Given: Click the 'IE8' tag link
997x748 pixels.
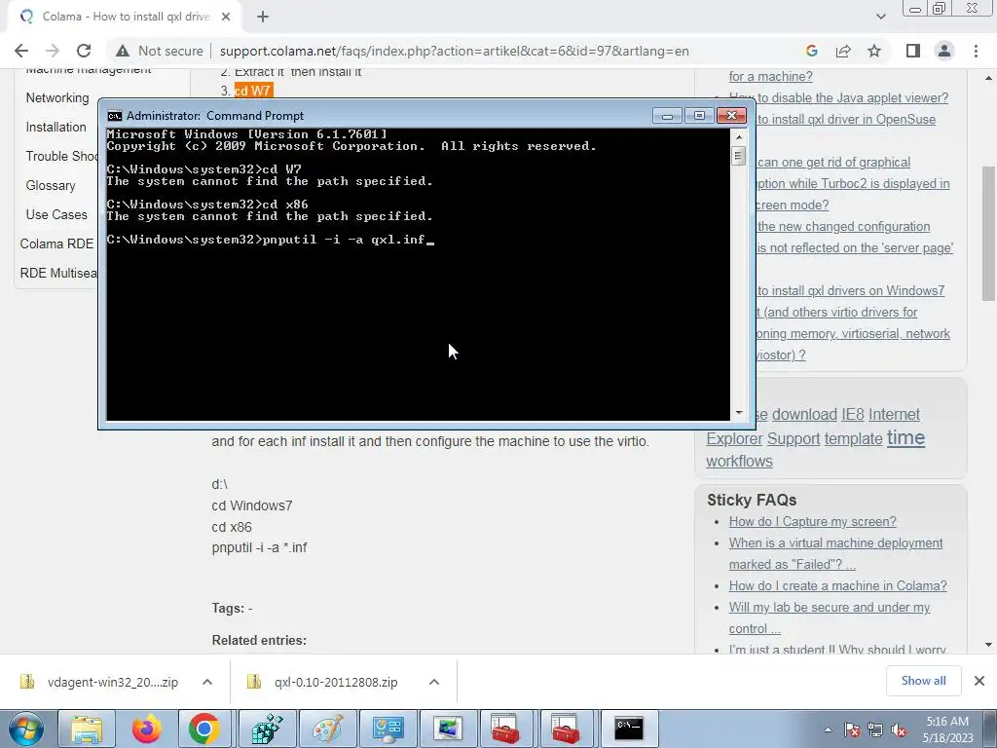Looking at the screenshot, I should [853, 415].
